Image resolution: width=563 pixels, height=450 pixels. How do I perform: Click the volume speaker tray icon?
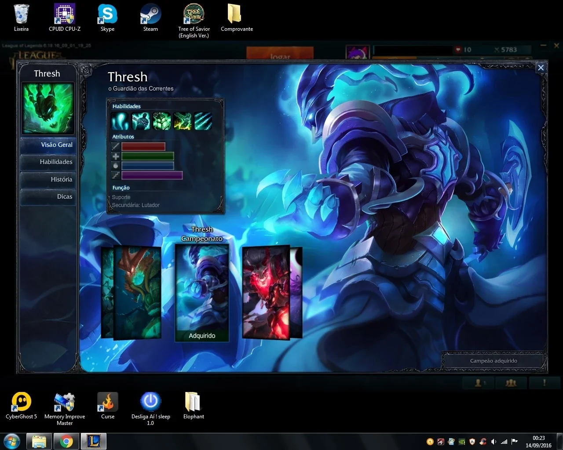pos(494,442)
